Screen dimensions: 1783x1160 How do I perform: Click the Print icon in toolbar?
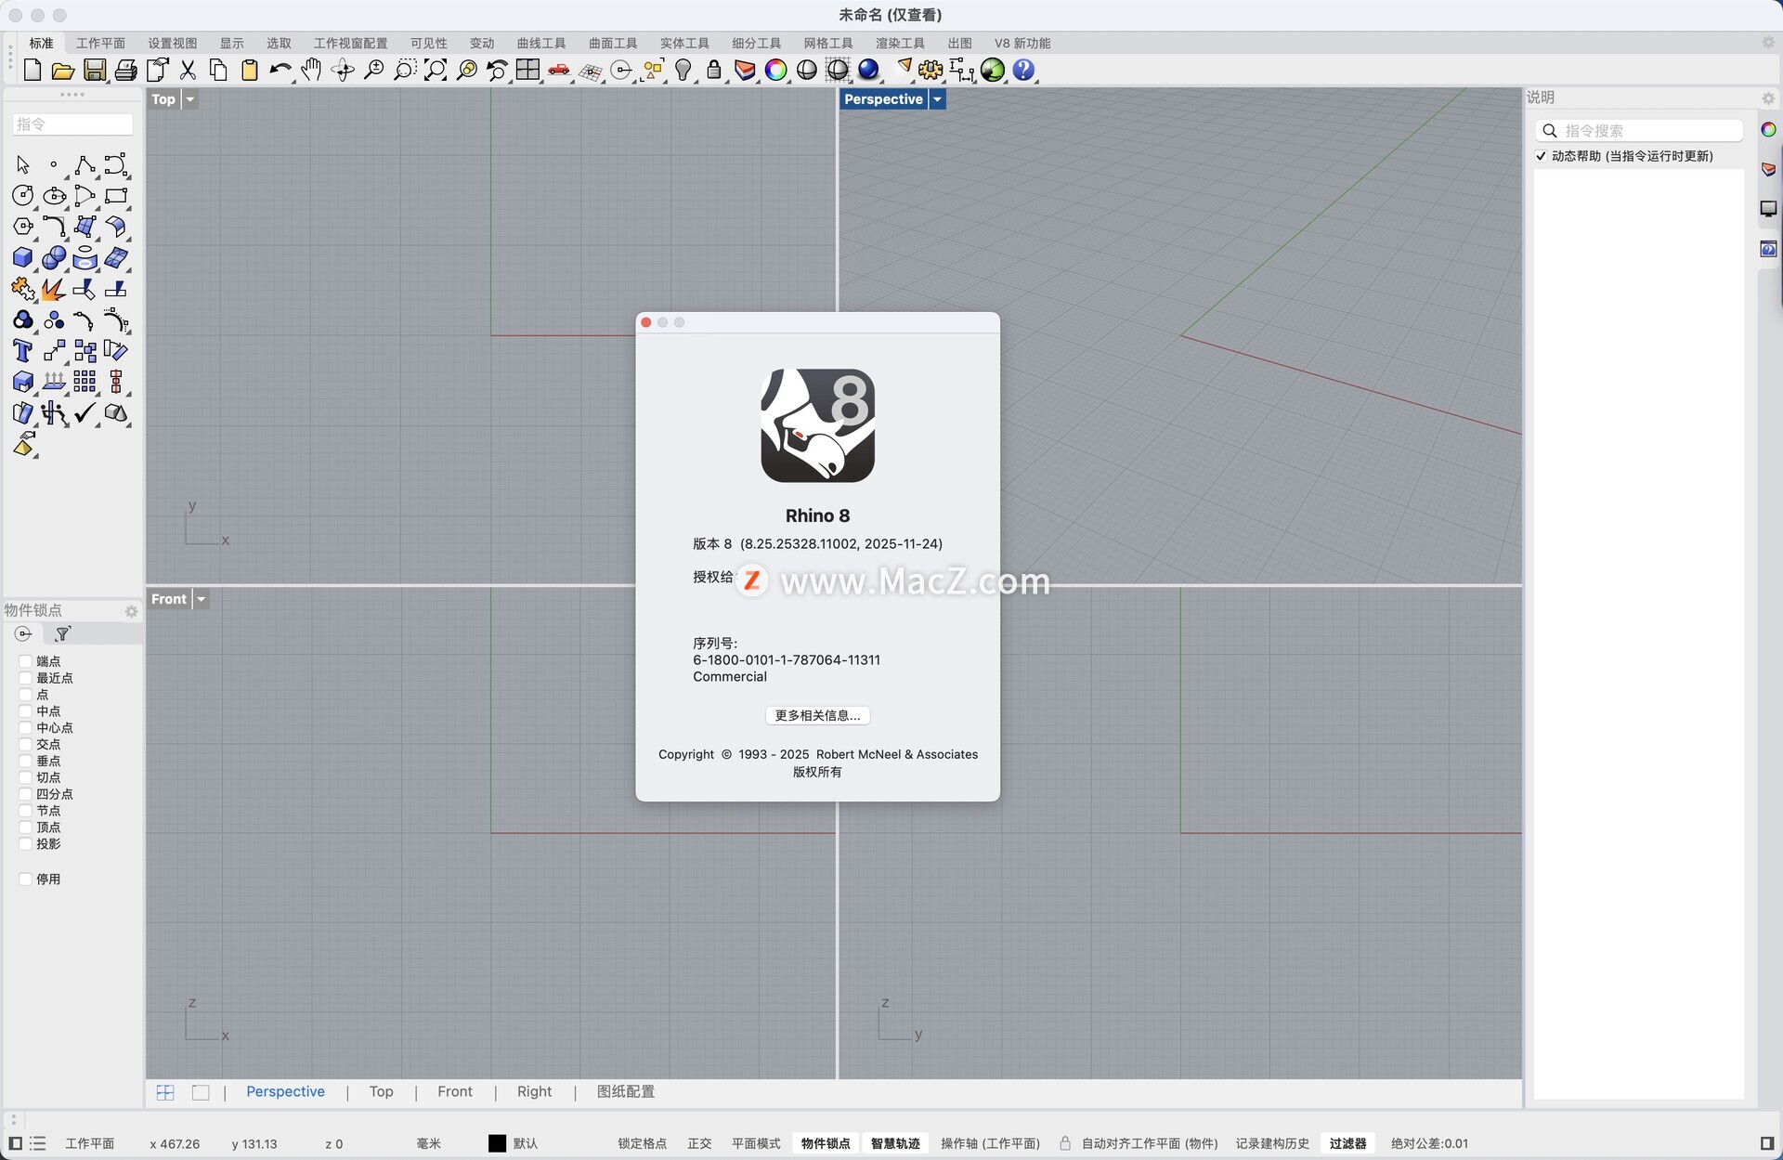(x=125, y=70)
